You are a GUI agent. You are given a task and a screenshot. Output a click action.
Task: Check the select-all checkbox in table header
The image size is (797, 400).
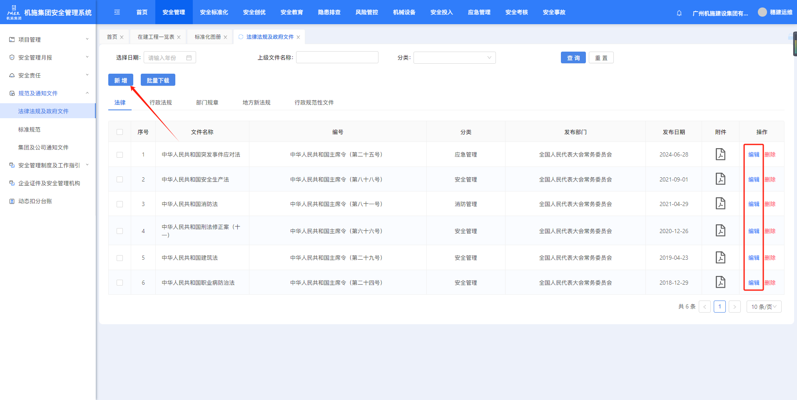(120, 132)
